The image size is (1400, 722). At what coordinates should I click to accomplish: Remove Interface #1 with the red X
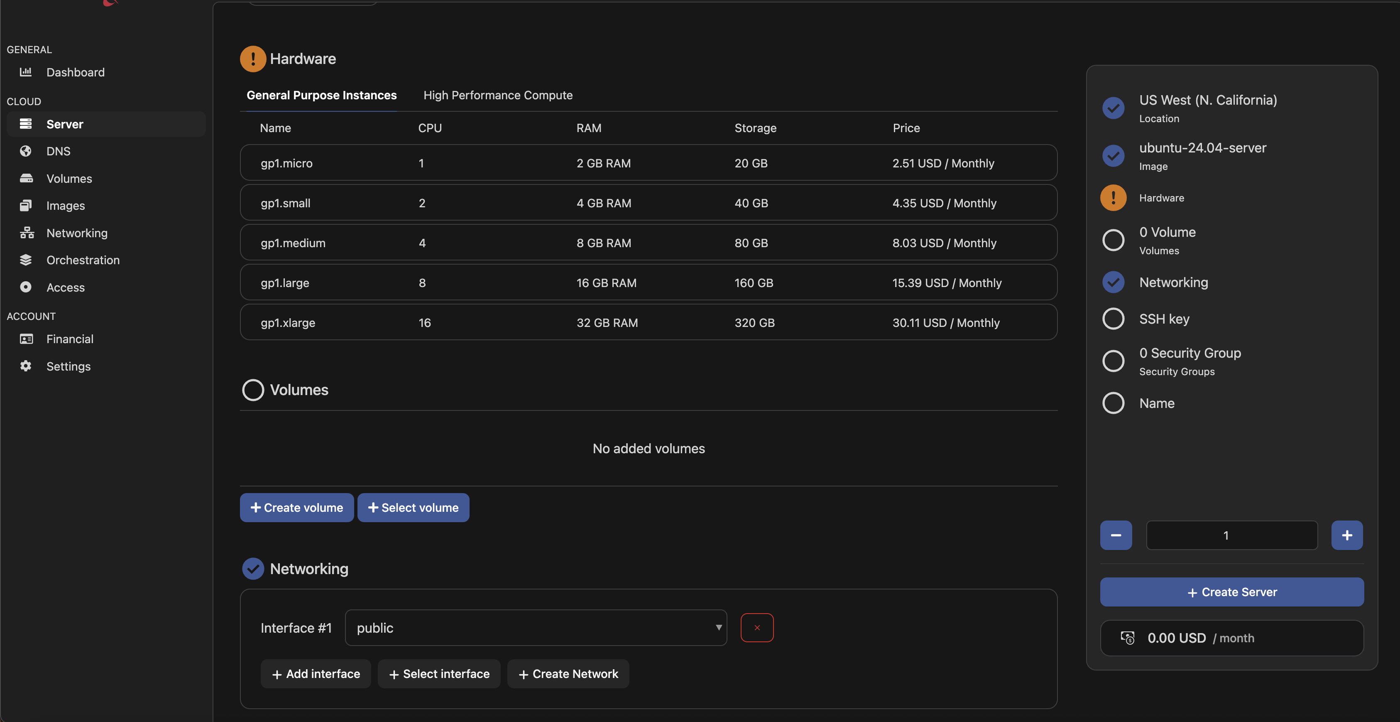(x=756, y=627)
